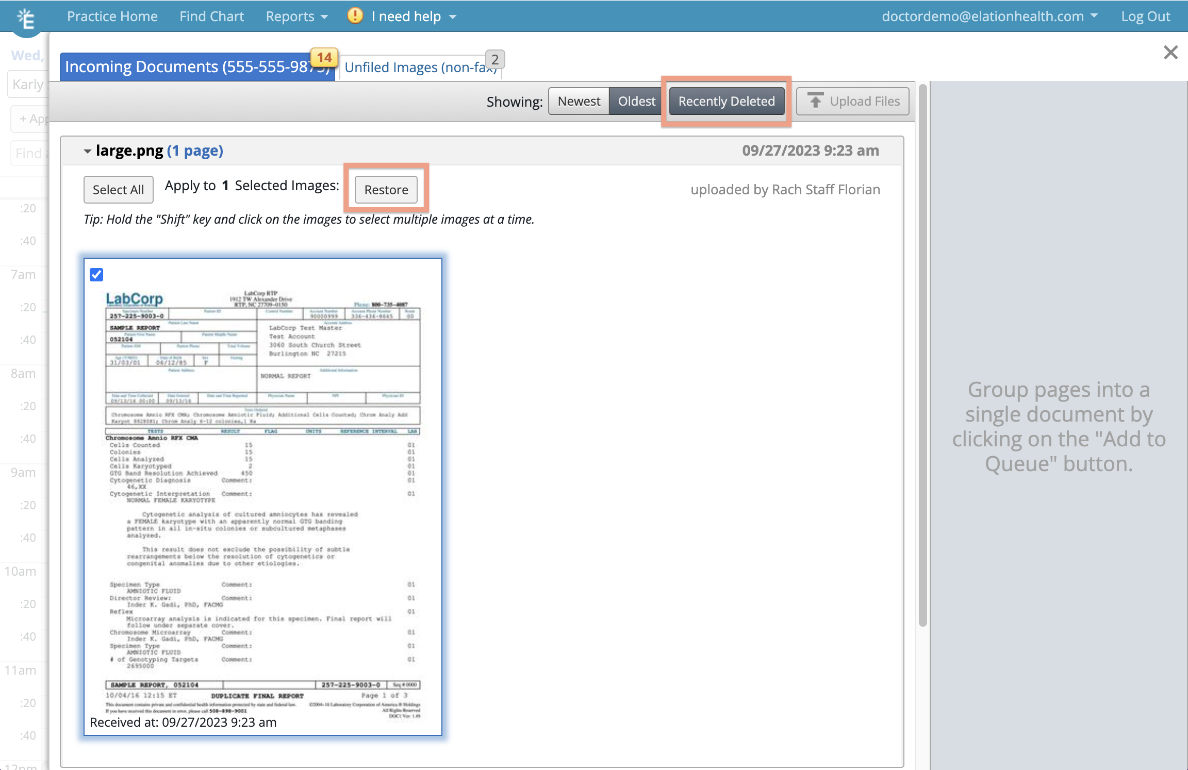Click the 09/27/2023 9:23 am timestamp
1188x770 pixels.
pyautogui.click(x=810, y=150)
